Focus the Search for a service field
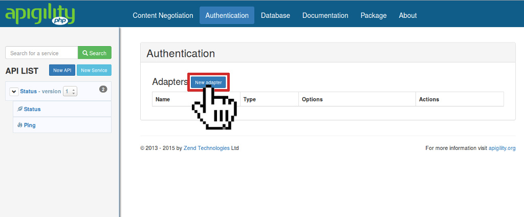The image size is (524, 217). [42, 53]
